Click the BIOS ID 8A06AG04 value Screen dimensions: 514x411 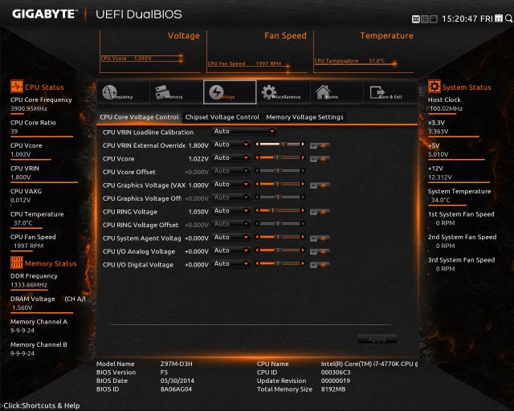(x=176, y=389)
